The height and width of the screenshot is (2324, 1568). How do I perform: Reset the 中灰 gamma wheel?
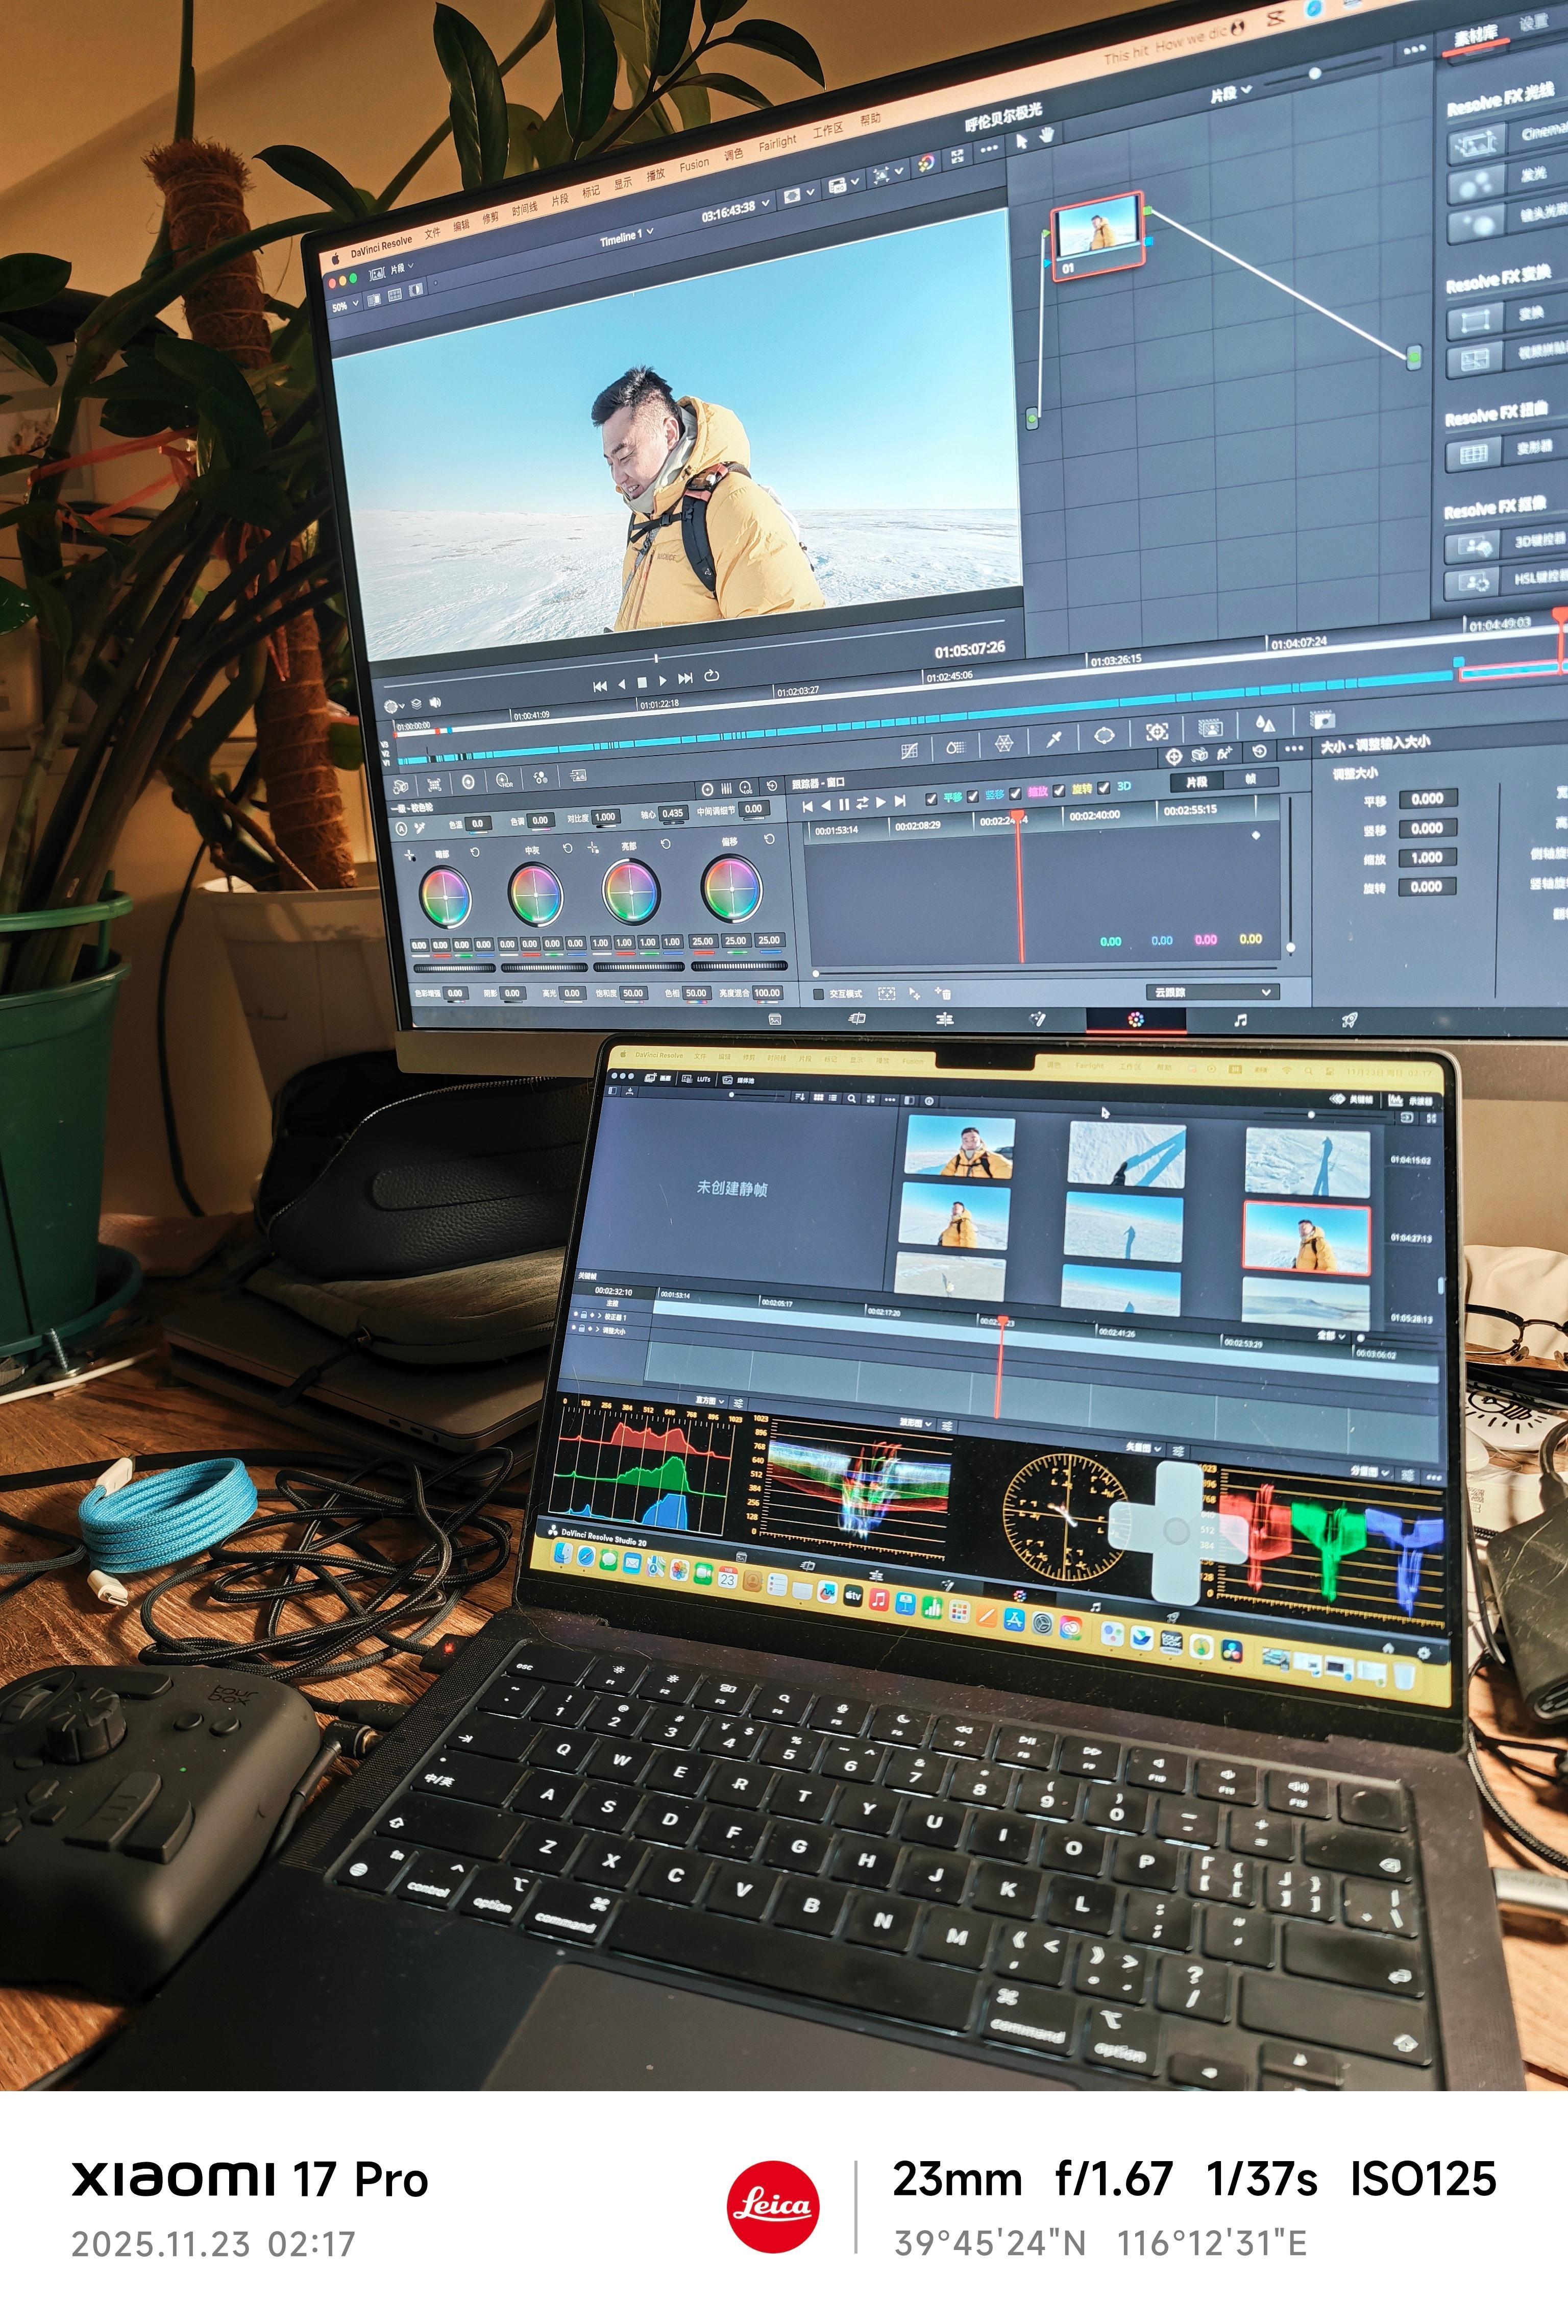click(x=567, y=848)
